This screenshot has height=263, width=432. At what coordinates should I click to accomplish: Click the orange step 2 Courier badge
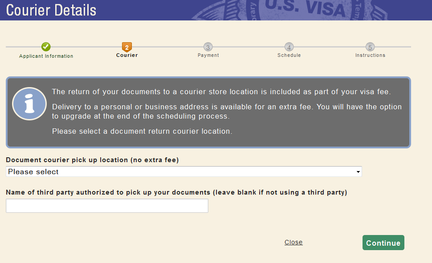pos(127,47)
